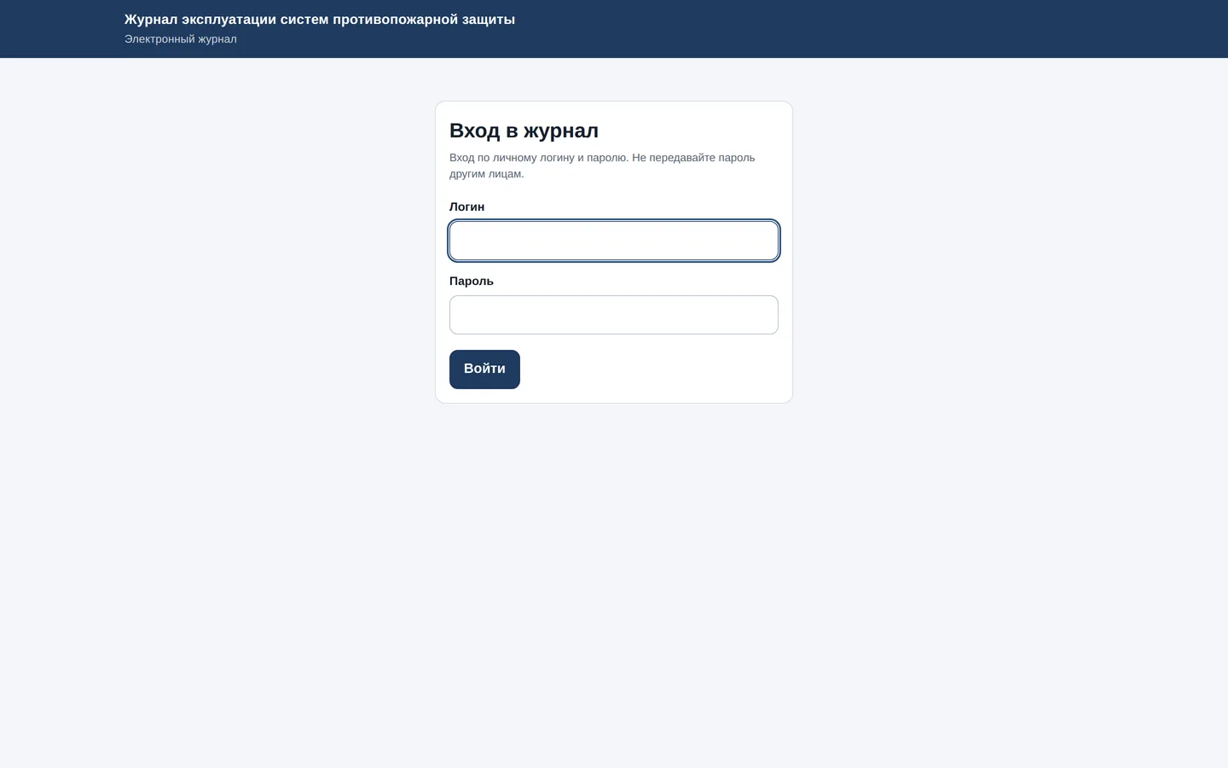Submit the form with Войти button
The height and width of the screenshot is (768, 1228).
484,369
